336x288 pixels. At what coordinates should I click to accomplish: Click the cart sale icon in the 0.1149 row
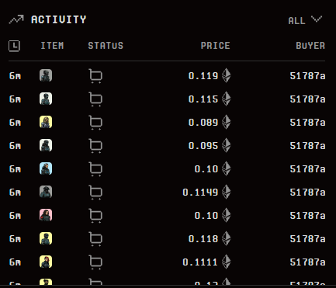coord(95,193)
